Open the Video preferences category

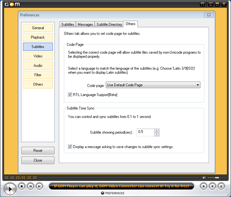tap(38, 56)
